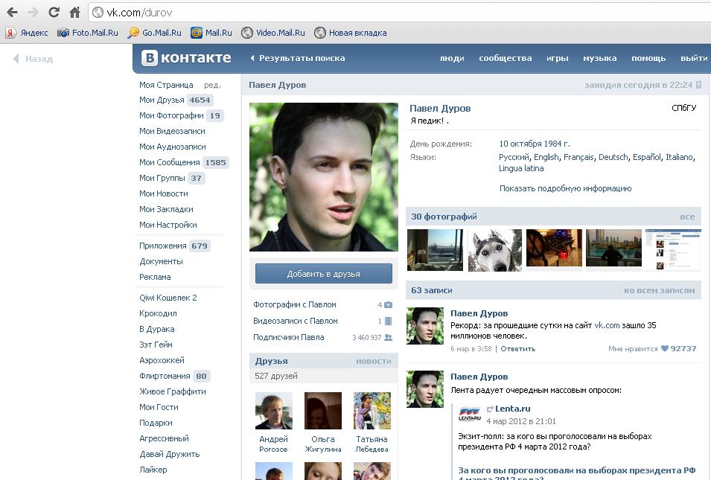Open Мои Гости in the sidebar
Viewport: 711px width, 480px height.
[x=159, y=407]
